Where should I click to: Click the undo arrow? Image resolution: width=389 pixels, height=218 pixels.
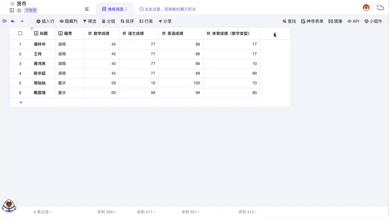(x=12, y=21)
